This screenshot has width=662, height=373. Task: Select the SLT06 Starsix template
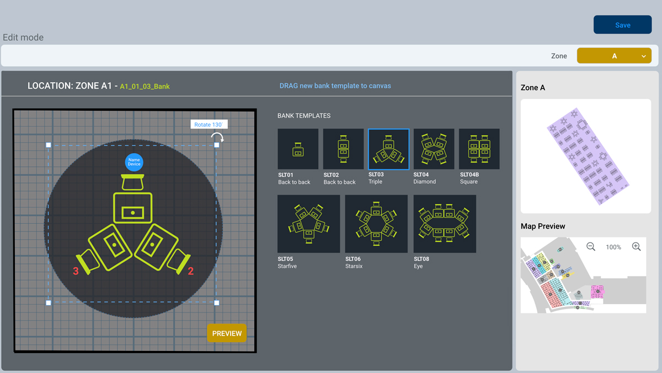pos(376,224)
